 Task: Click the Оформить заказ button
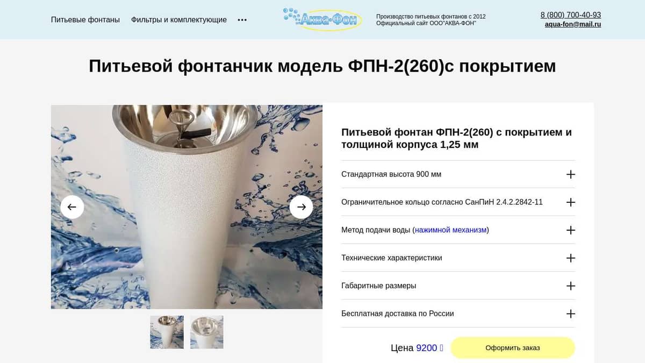pos(513,348)
